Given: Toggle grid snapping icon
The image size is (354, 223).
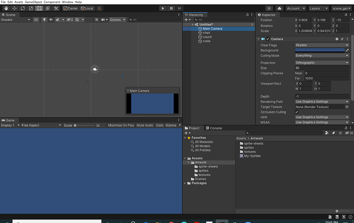Looking at the screenshot, I should click(100, 8).
